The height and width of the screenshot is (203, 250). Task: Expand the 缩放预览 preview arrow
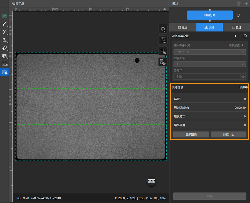(x=242, y=45)
